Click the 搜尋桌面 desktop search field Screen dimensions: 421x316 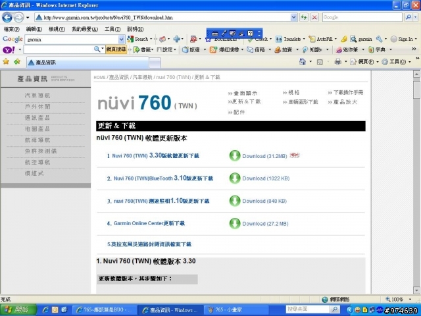point(307,309)
